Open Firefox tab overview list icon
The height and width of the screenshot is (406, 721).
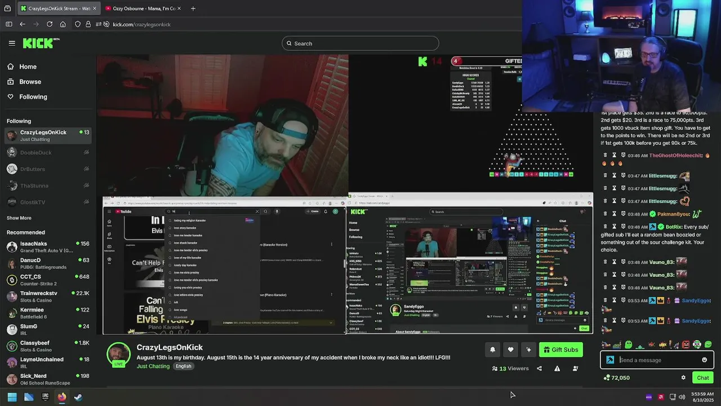[x=7, y=8]
